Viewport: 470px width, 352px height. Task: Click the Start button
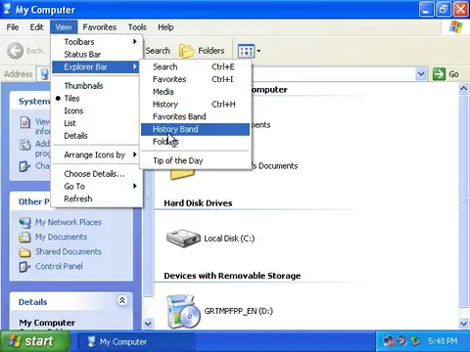[35, 341]
